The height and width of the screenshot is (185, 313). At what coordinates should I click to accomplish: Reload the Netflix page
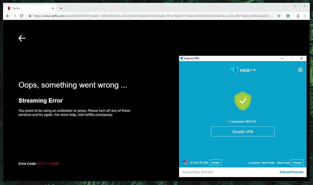[22, 16]
